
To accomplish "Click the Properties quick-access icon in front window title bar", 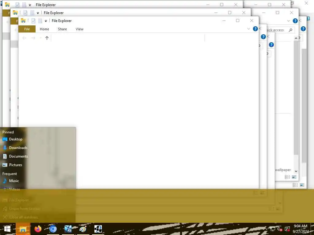I will click(33, 21).
